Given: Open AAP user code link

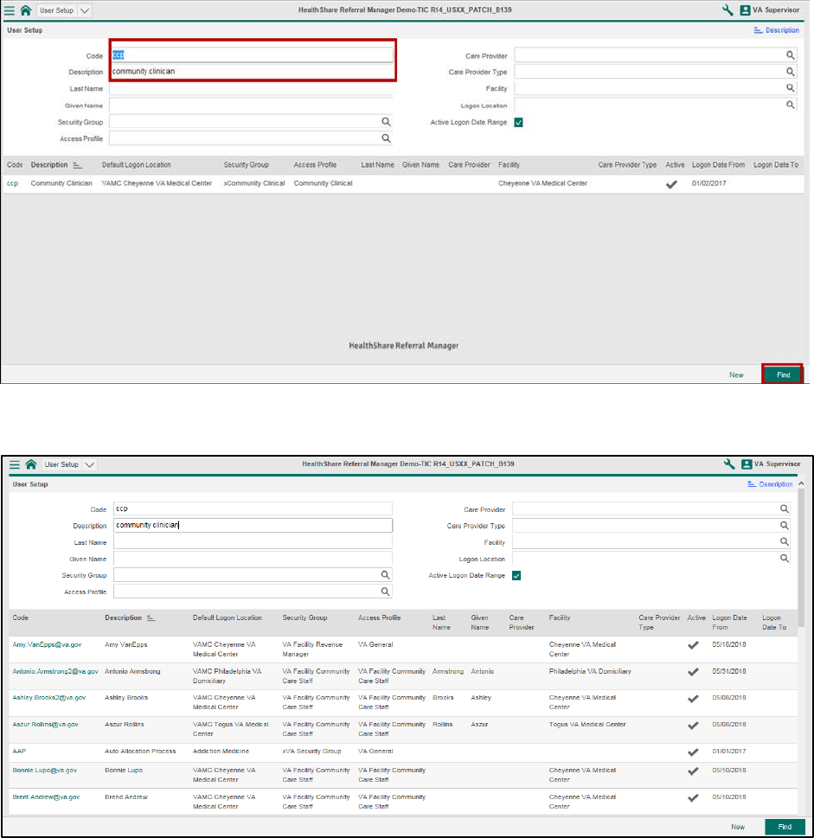Looking at the screenshot, I should (x=19, y=751).
